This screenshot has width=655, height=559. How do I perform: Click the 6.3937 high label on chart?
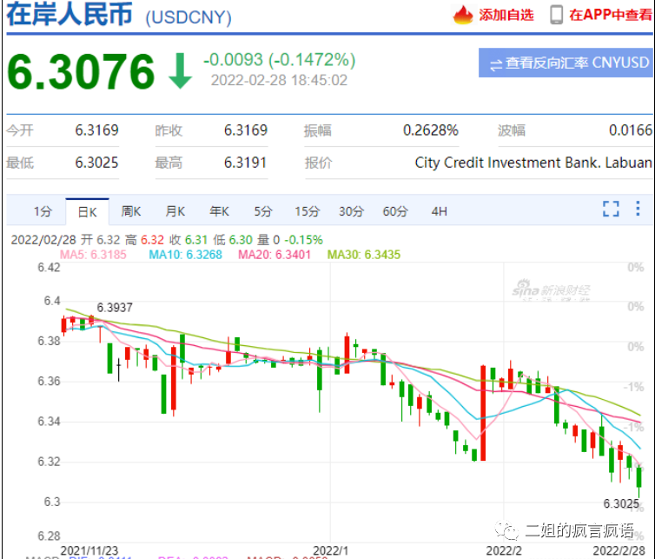tap(115, 308)
